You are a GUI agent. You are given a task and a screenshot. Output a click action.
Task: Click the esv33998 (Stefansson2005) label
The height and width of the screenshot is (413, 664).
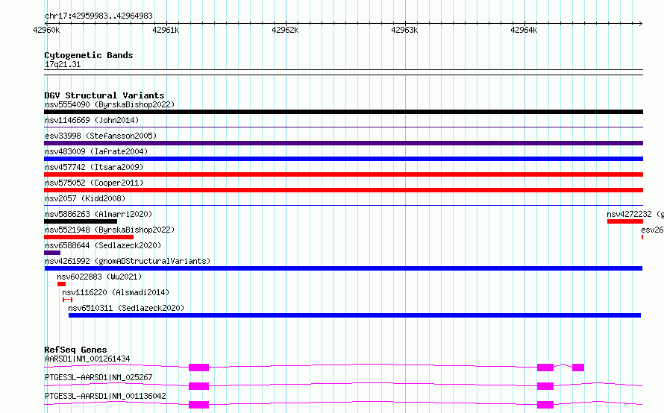click(x=101, y=136)
